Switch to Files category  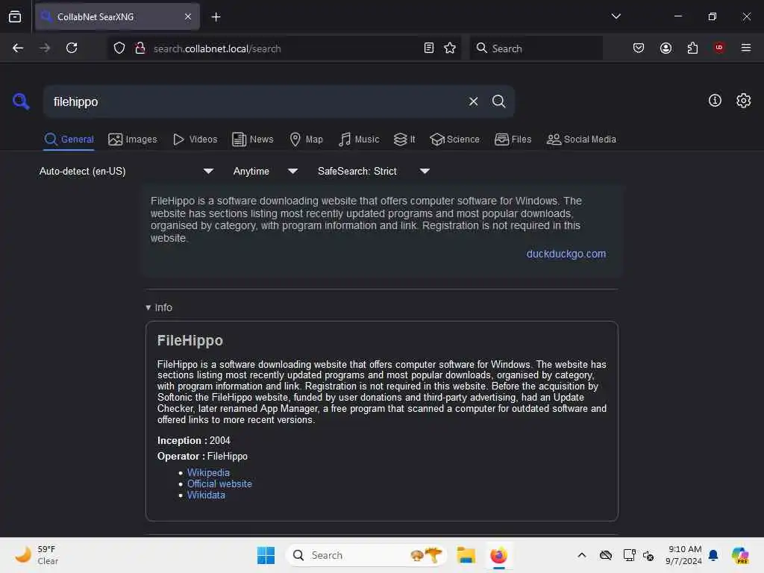[513, 140]
